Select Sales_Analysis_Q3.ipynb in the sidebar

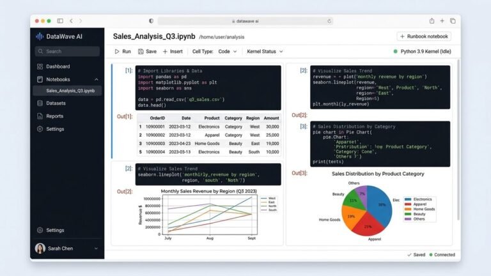click(x=67, y=91)
